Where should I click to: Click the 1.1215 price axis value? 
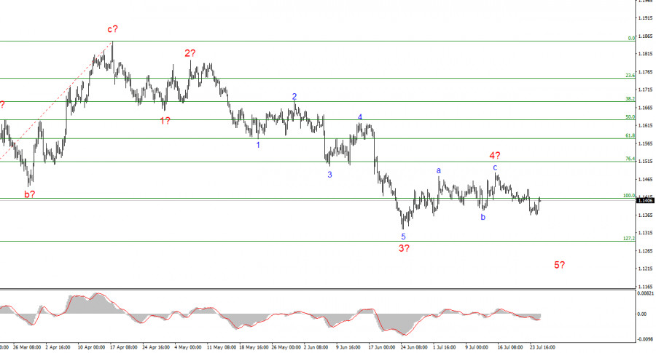[645, 269]
